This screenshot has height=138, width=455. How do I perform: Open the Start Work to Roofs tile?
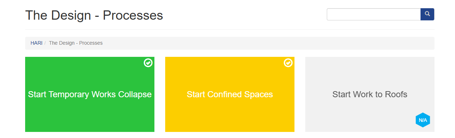(370, 94)
